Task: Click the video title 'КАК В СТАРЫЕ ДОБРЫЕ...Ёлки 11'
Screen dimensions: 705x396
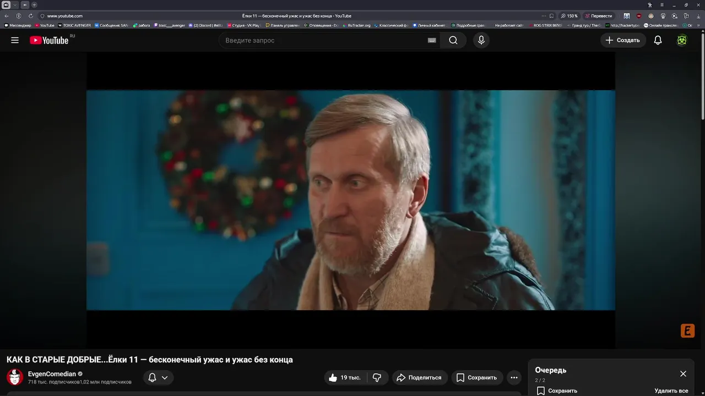Action: 150,360
